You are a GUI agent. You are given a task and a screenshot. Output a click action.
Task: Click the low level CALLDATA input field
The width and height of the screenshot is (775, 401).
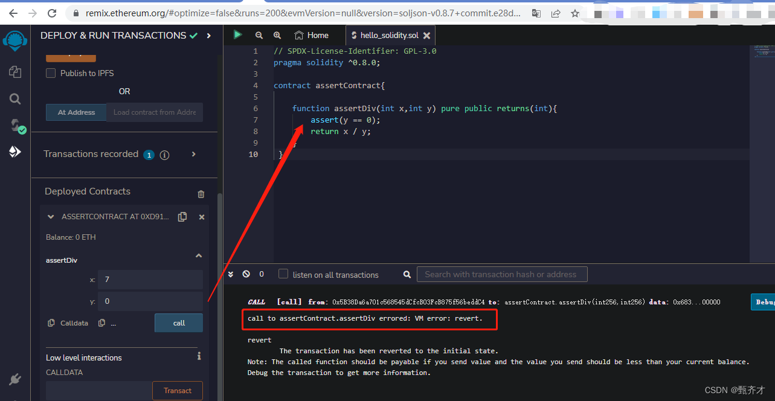coord(99,391)
